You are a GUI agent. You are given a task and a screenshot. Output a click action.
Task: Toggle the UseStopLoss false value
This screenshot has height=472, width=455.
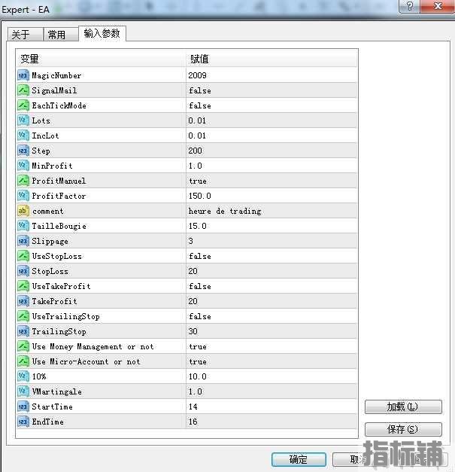point(271,256)
